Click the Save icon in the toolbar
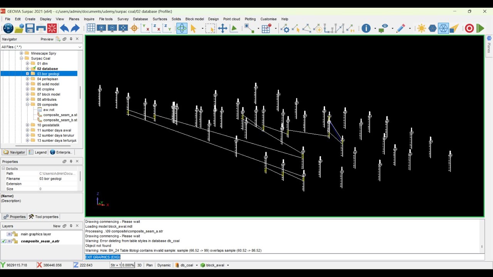The image size is (493, 277). 30,28
